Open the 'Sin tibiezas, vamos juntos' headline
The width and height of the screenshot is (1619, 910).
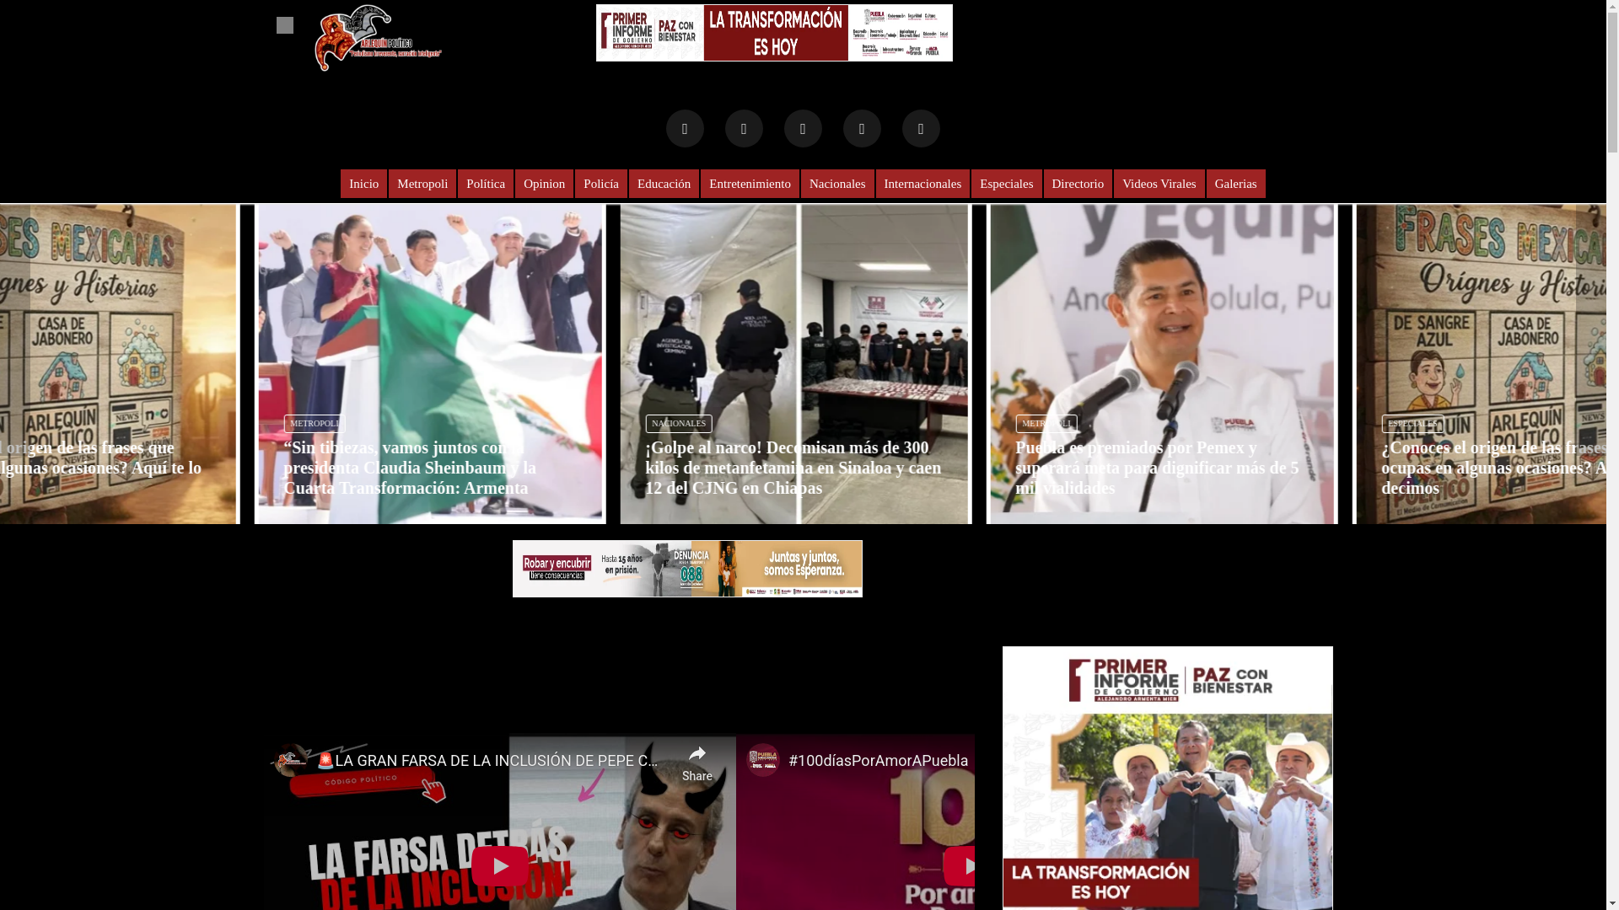410,468
